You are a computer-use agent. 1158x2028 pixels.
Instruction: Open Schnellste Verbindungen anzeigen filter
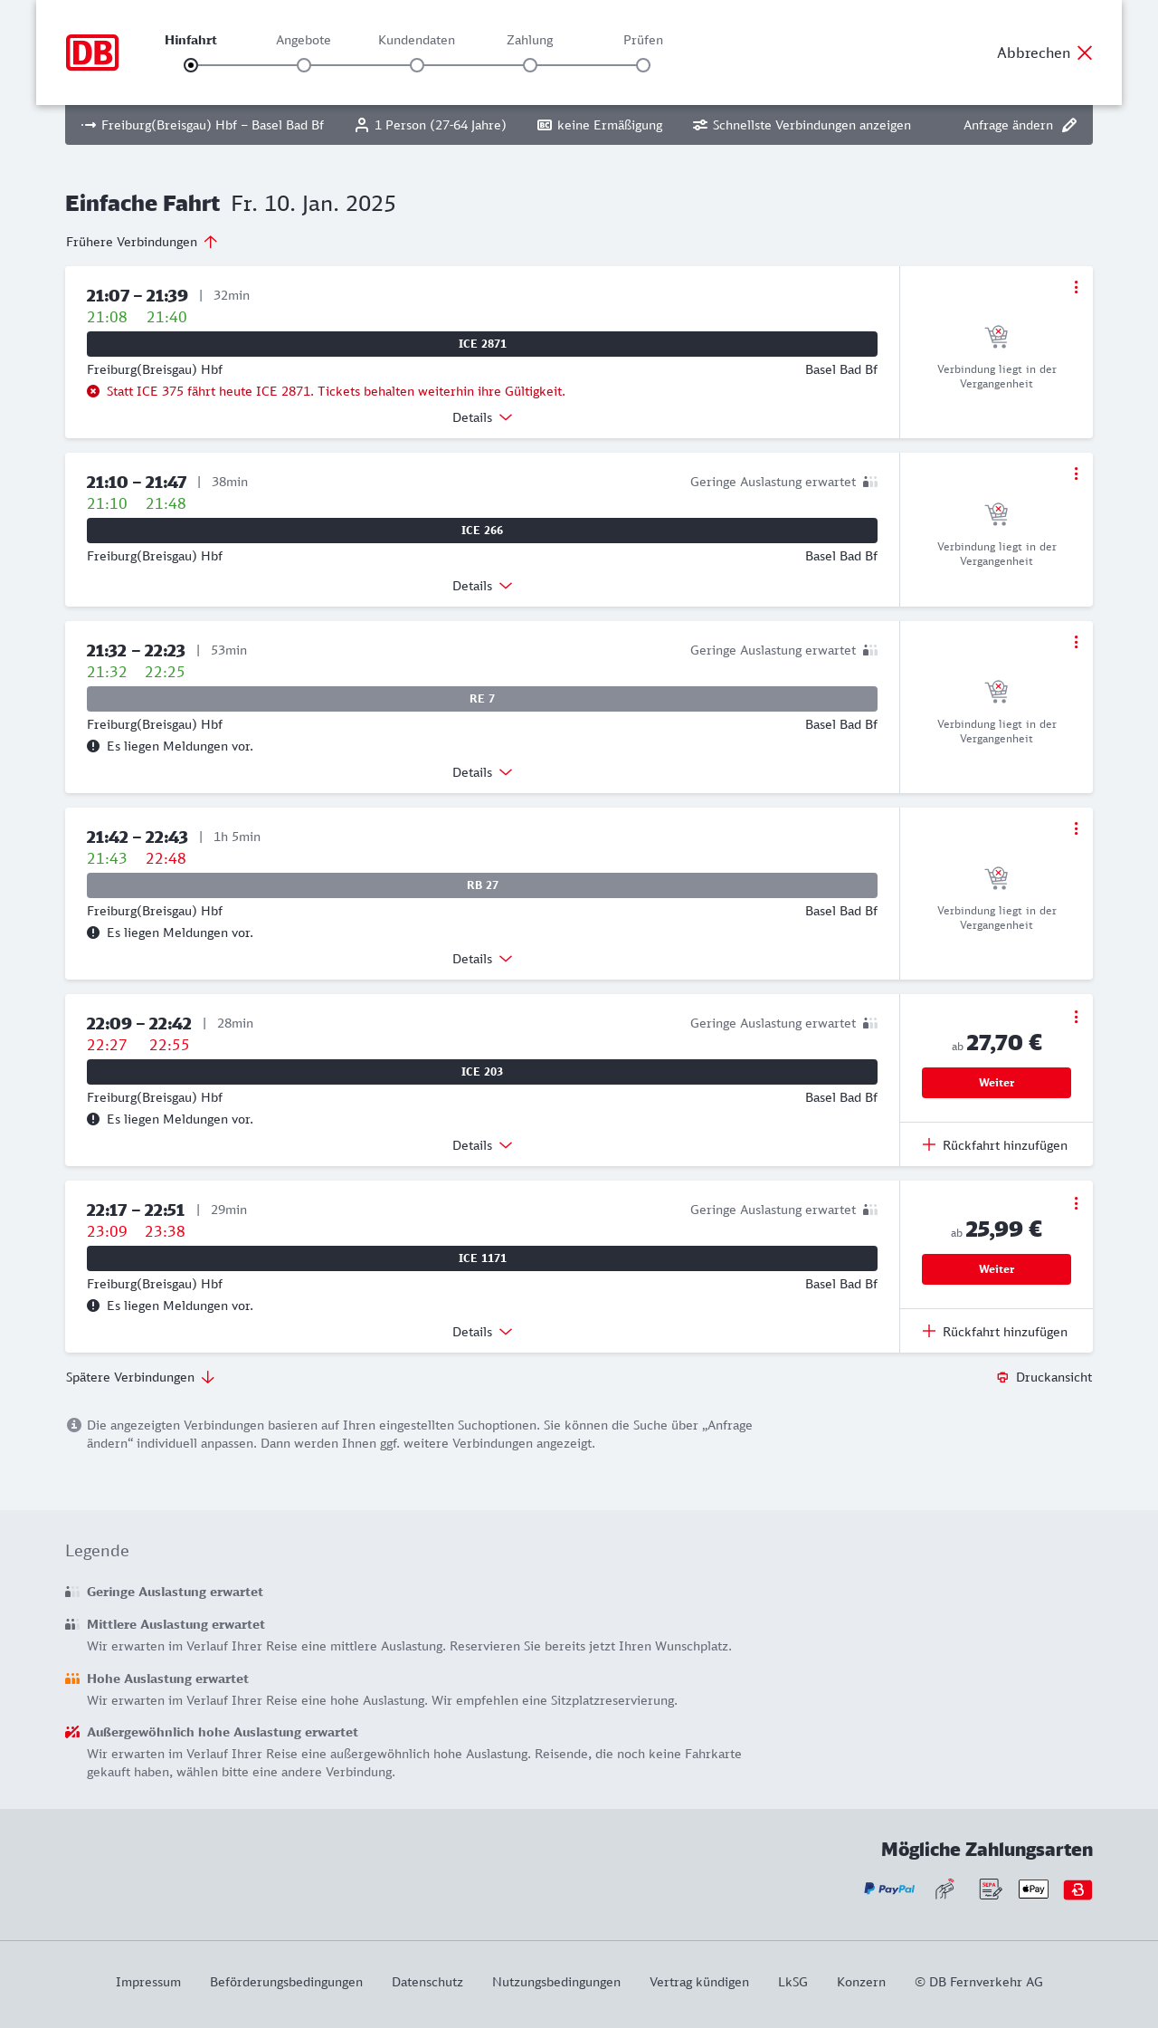[x=802, y=125]
